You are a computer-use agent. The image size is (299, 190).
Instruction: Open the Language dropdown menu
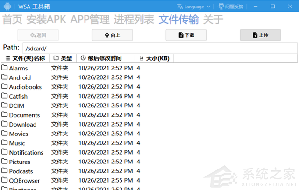[194, 7]
